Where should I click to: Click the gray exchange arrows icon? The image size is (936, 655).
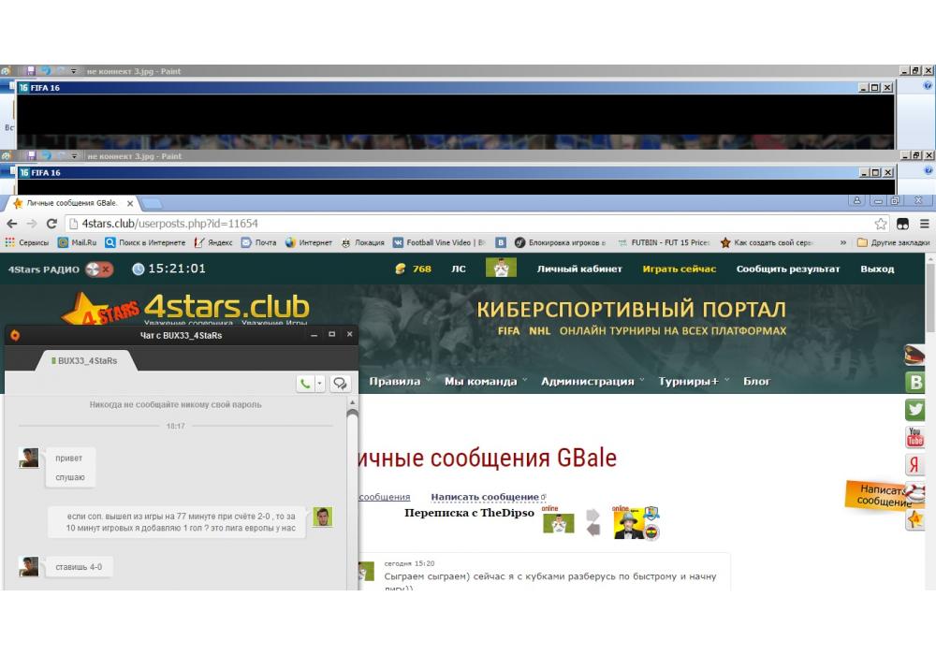click(x=592, y=522)
